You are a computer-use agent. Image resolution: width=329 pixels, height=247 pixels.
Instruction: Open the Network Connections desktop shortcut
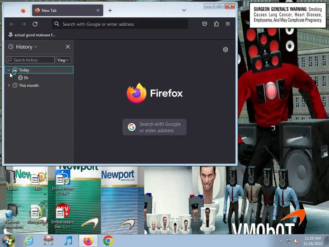pyautogui.click(x=13, y=216)
